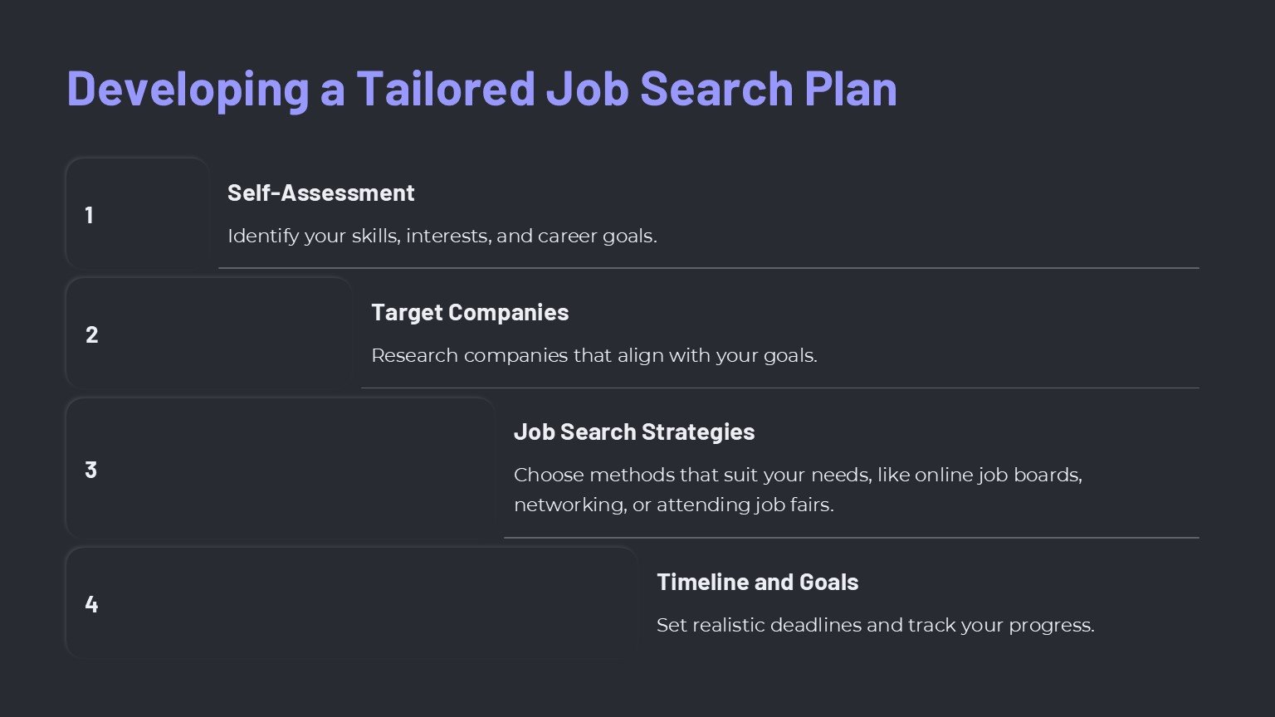Viewport: 1275px width, 717px height.
Task: Click the divider line below Self-Assessment section
Action: pyautogui.click(x=708, y=268)
